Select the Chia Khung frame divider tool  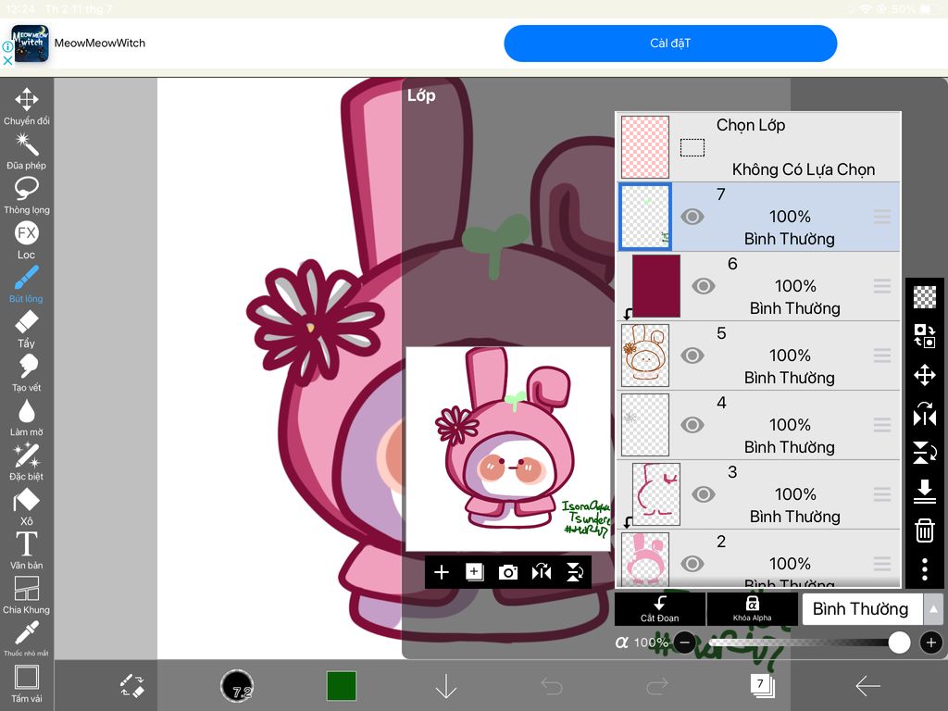[x=27, y=595]
